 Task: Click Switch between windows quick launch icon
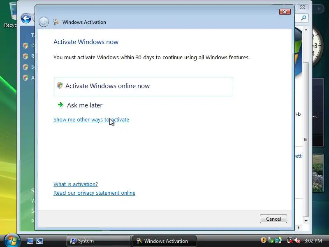click(39, 241)
